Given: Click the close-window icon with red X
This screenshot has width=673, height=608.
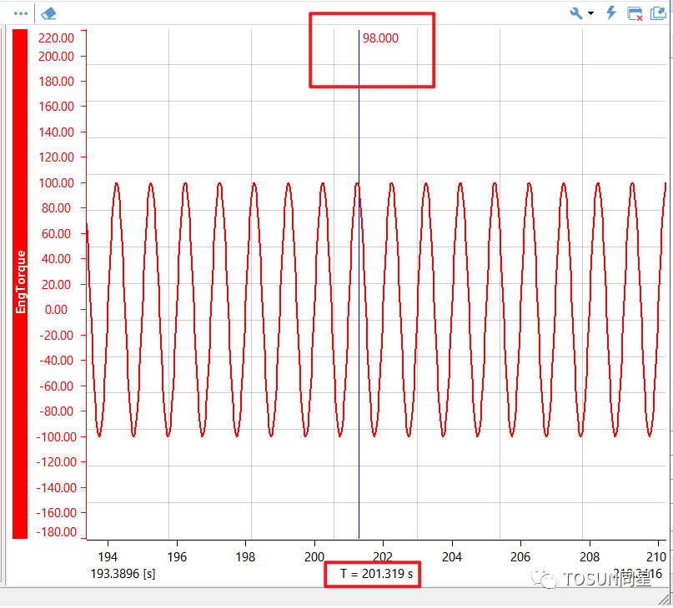Looking at the screenshot, I should point(635,13).
